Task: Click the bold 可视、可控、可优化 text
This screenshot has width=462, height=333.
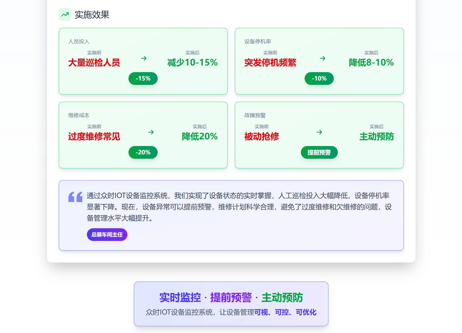Action: (285, 312)
